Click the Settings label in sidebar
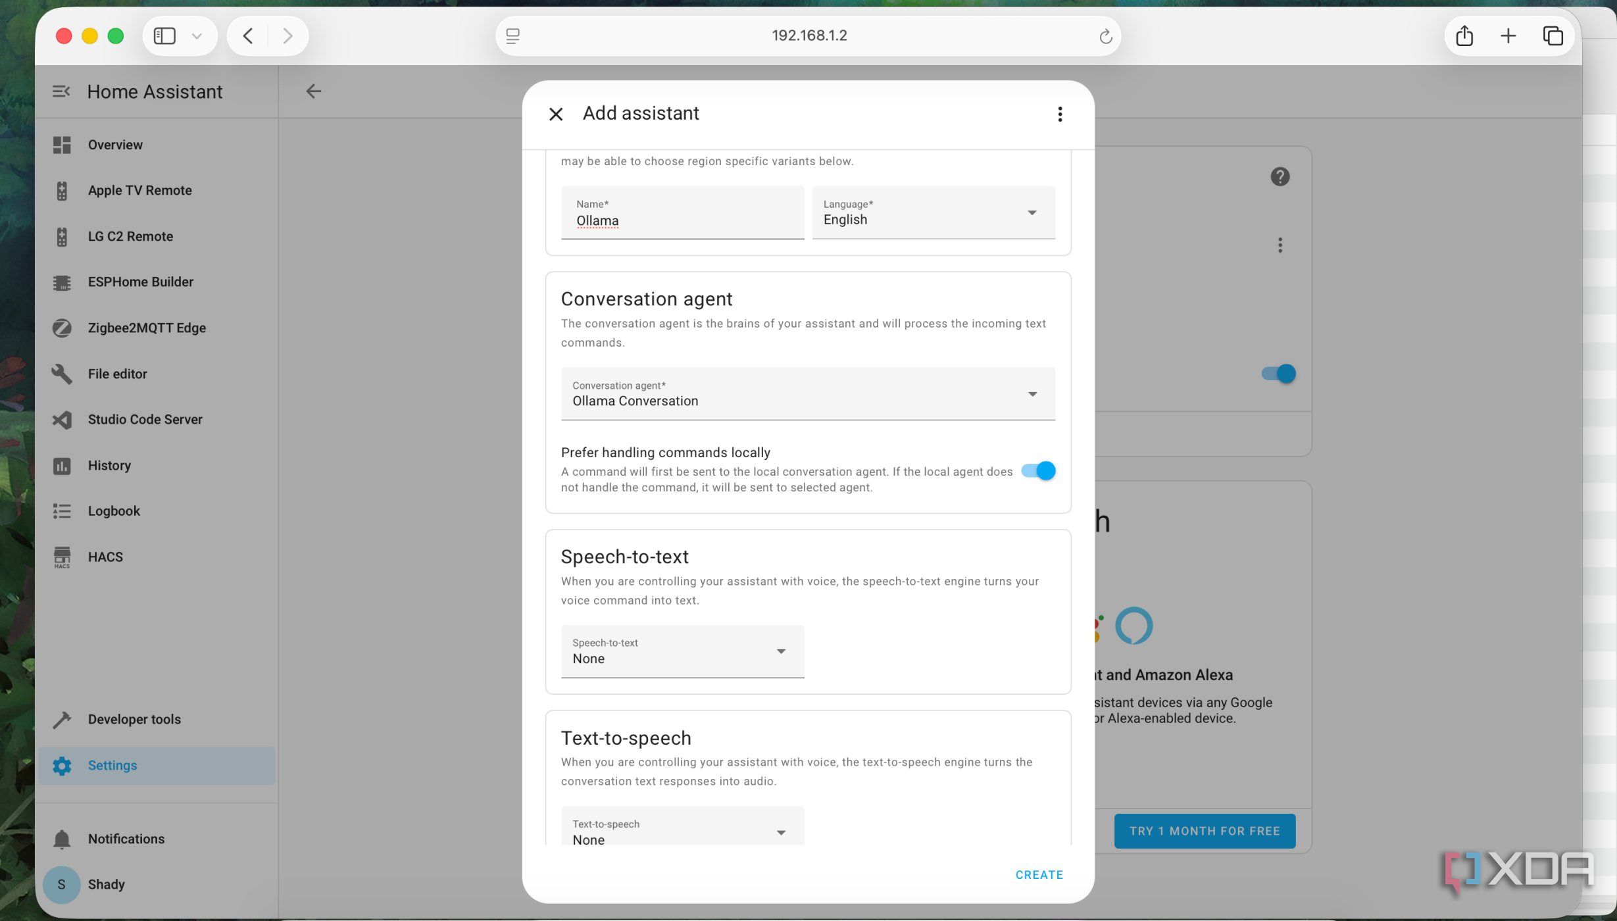This screenshot has width=1617, height=921. click(x=112, y=766)
